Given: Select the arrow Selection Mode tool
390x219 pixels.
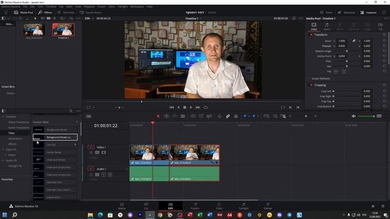Looking at the screenshot, I should pyautogui.click(x=158, y=116).
